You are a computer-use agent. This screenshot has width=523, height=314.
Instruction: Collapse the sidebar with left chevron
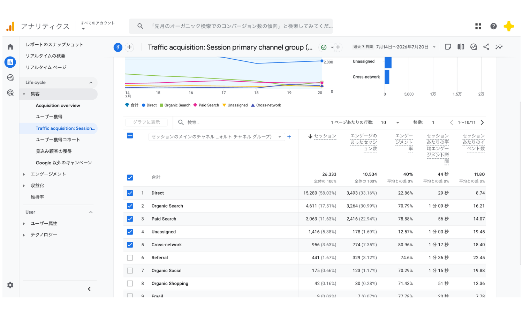click(x=89, y=289)
